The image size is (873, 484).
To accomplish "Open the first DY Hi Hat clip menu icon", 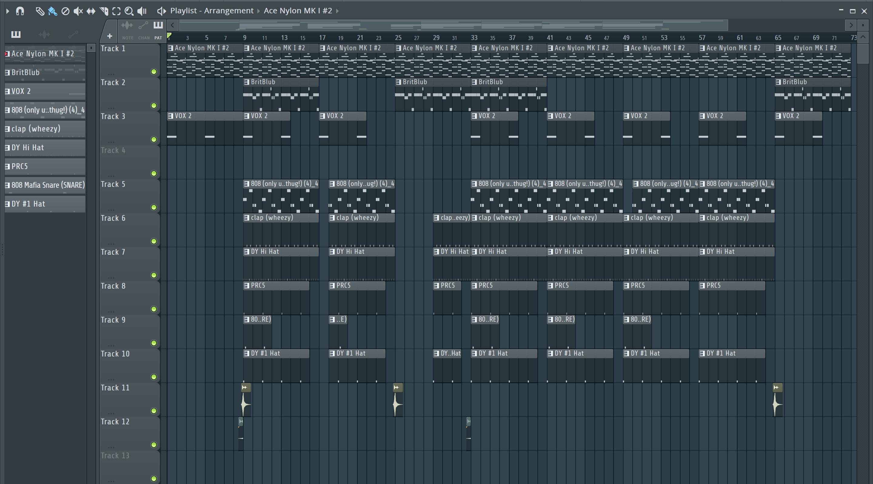I will coord(247,252).
